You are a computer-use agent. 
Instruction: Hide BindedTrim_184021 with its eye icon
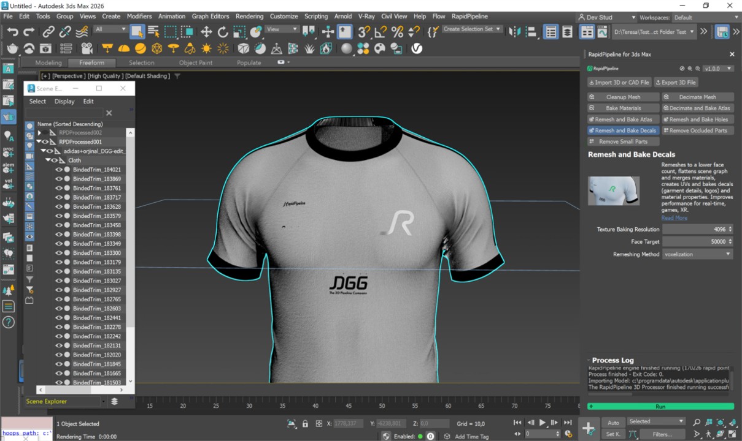pyautogui.click(x=59, y=170)
